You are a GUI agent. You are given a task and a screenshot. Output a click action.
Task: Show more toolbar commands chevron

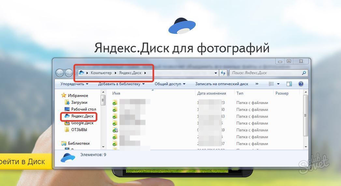(257, 84)
